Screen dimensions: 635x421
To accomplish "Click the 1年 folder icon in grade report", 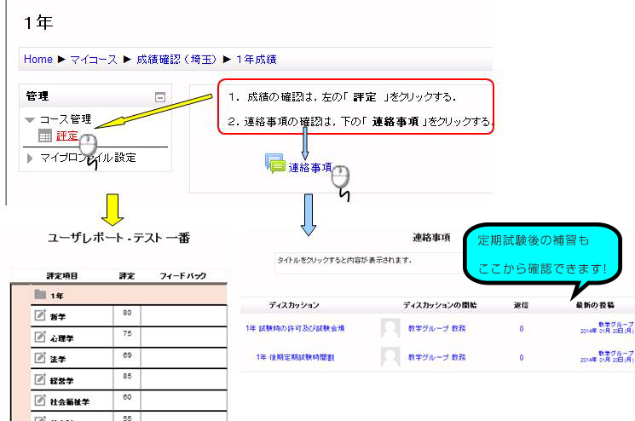I will 39,295.
